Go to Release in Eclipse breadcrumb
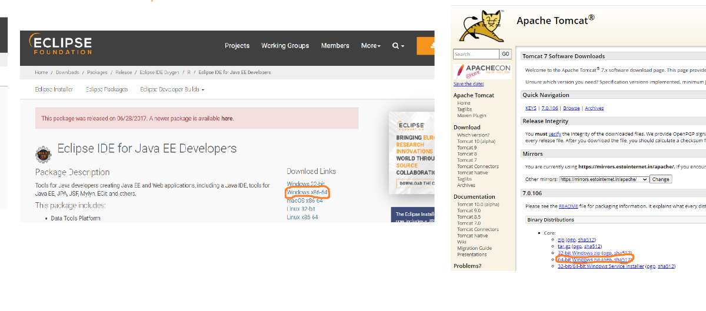The width and height of the screenshot is (706, 311). [x=124, y=72]
